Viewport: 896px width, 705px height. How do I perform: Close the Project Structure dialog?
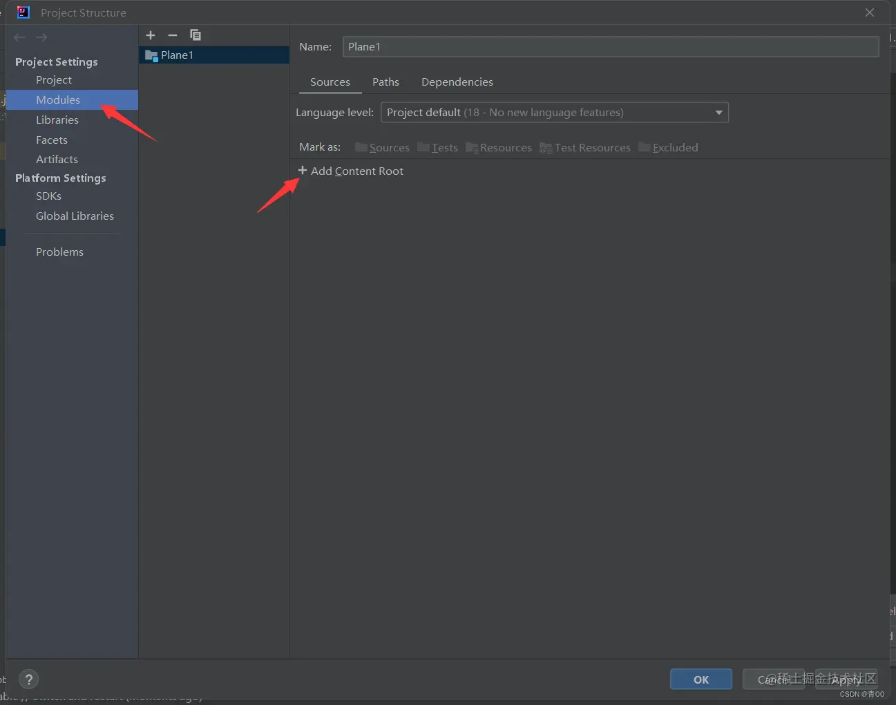tap(870, 12)
